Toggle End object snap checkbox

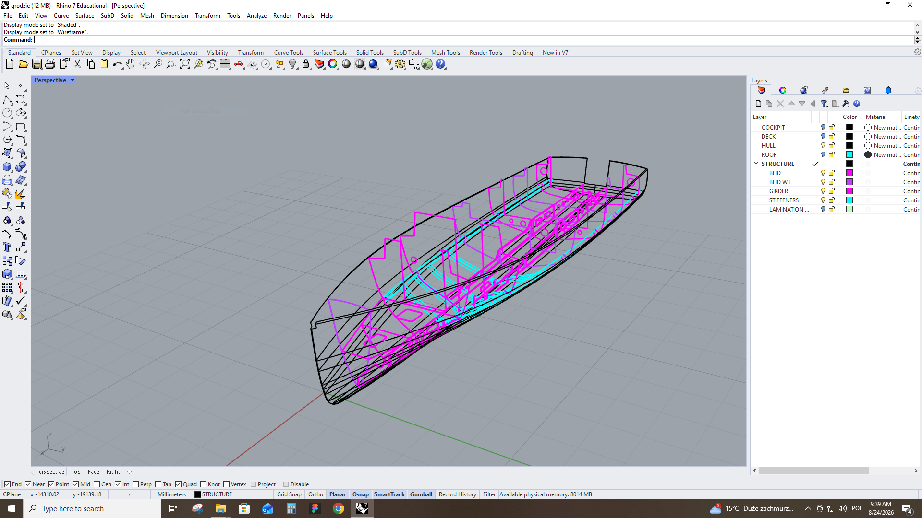7,484
